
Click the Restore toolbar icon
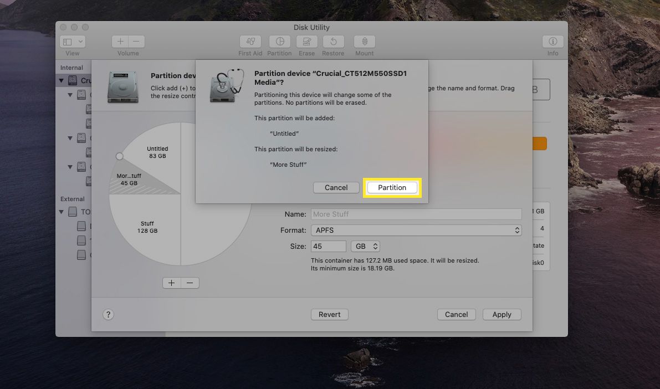click(333, 42)
